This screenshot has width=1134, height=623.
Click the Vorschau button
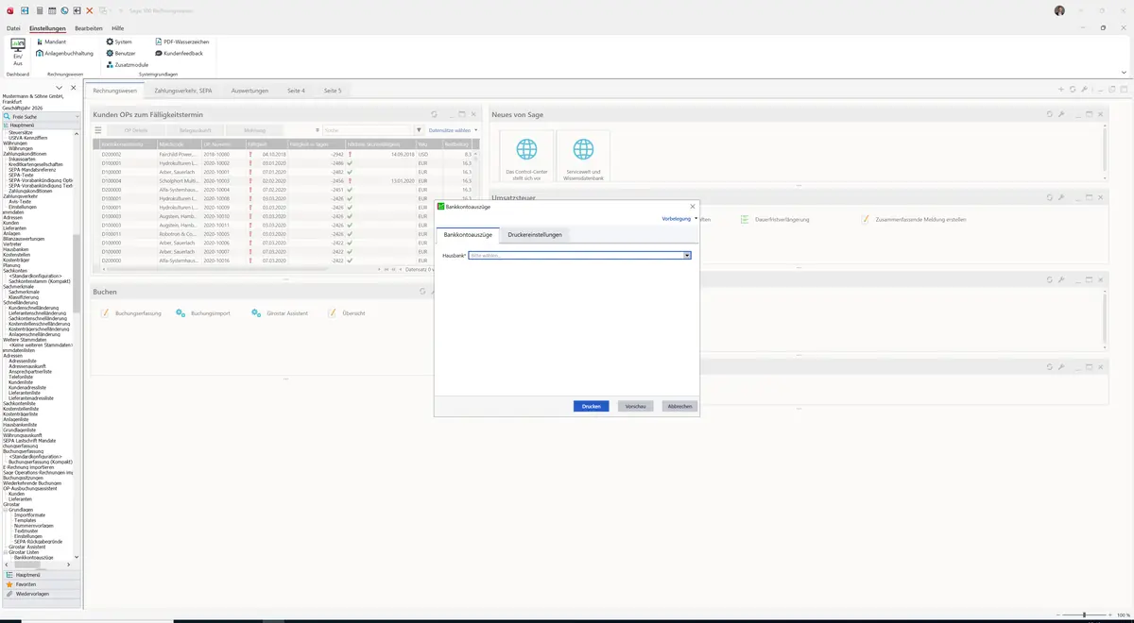[x=635, y=406]
